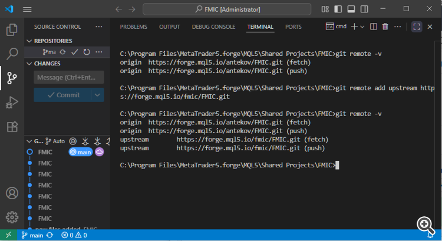The width and height of the screenshot is (442, 241).
Task: Click main branch in status bar
Action: (x=32, y=235)
